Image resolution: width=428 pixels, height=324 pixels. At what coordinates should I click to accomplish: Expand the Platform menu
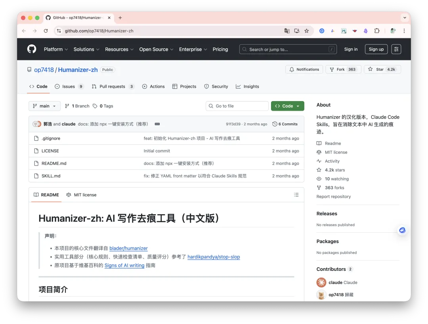tap(56, 49)
